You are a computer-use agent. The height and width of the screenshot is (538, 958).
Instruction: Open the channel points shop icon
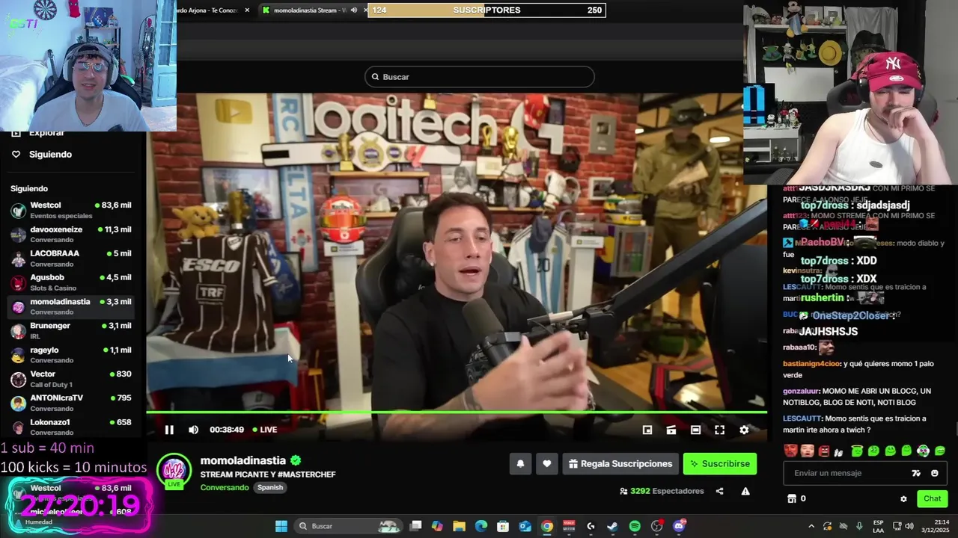tap(791, 498)
